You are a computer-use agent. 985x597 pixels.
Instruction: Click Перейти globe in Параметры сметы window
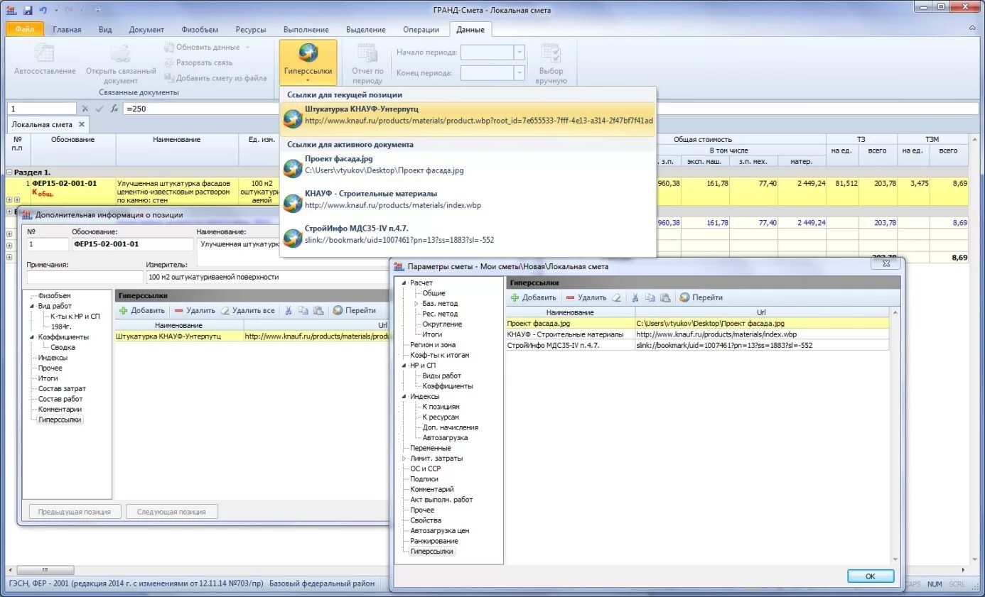coord(701,297)
